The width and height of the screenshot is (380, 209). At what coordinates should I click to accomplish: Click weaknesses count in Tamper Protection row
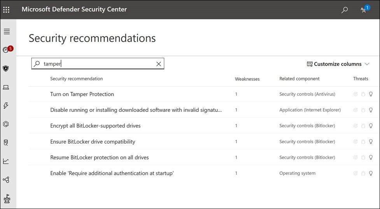pos(236,94)
